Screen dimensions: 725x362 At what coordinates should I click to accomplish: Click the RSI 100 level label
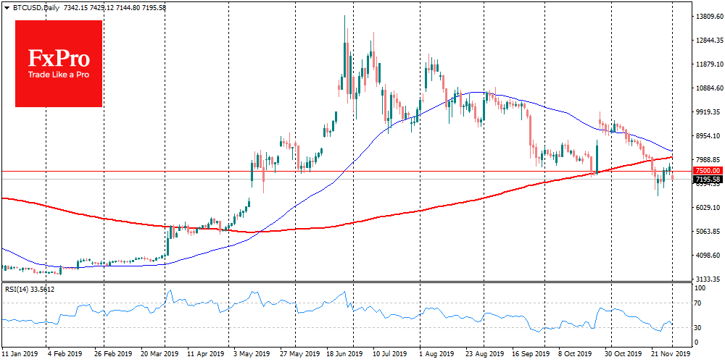tap(700, 288)
